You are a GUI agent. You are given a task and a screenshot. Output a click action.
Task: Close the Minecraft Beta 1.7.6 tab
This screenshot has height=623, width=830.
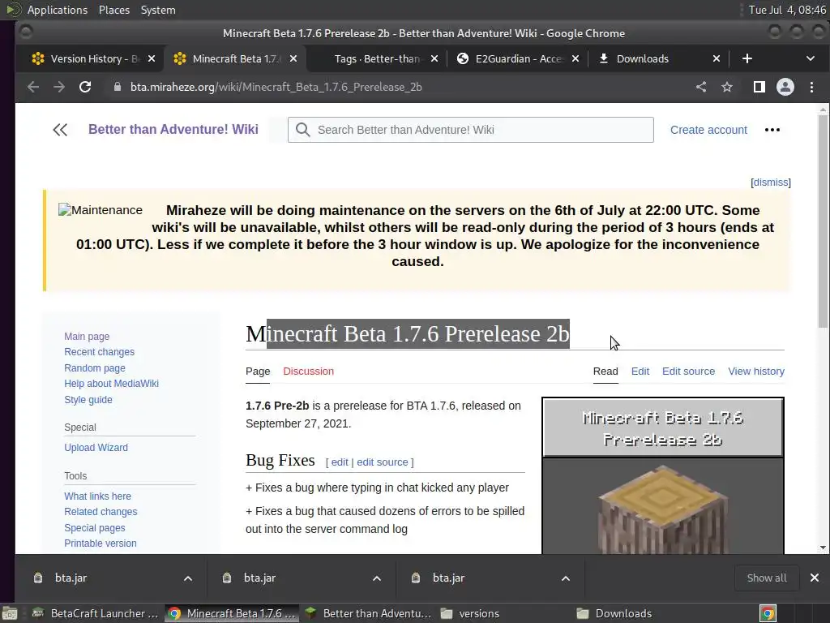tap(293, 58)
